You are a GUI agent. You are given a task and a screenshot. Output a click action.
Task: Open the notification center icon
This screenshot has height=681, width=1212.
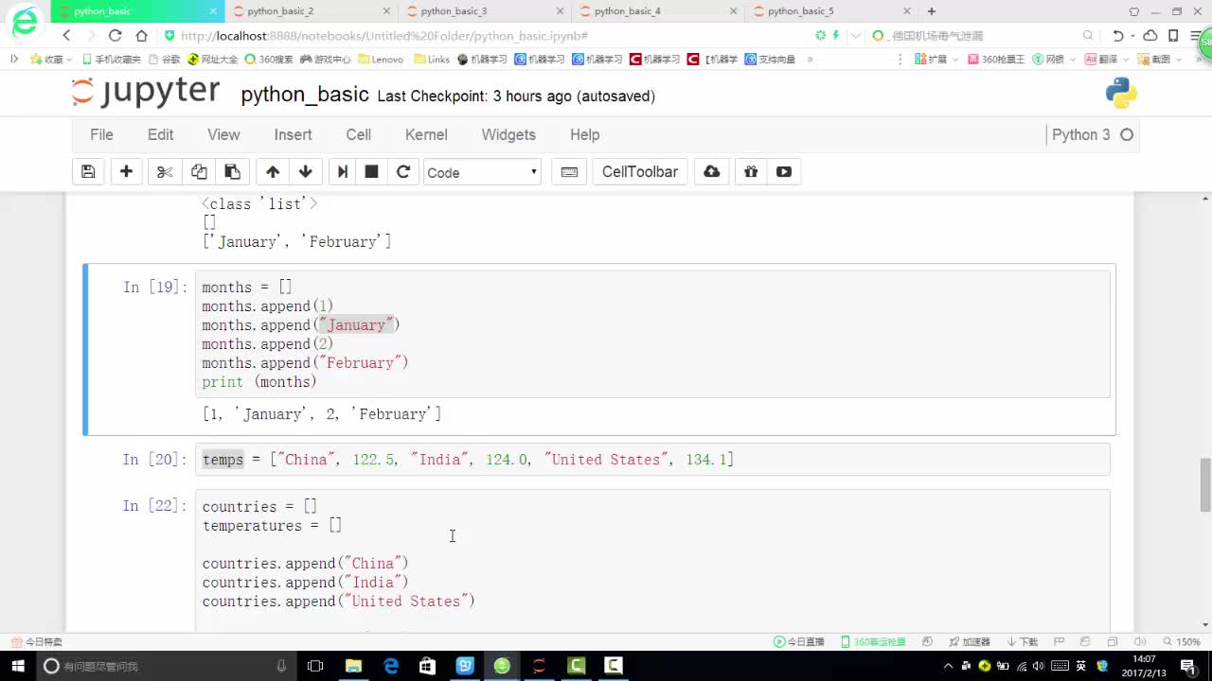1188,666
